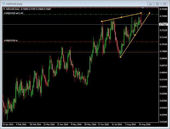Click the 24 Aug 2016 date label
The height and width of the screenshot is (129, 170).
pyautogui.click(x=145, y=124)
